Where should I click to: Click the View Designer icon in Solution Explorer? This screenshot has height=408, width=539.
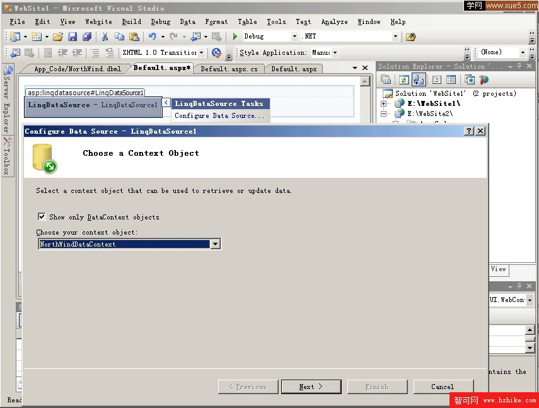click(x=451, y=79)
